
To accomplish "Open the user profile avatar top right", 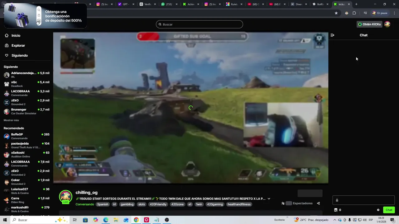I will pyautogui.click(x=387, y=24).
